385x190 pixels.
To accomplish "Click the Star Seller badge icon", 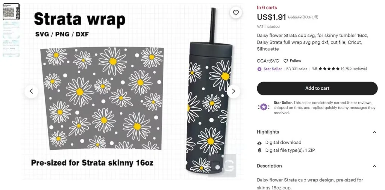I will tap(259, 69).
